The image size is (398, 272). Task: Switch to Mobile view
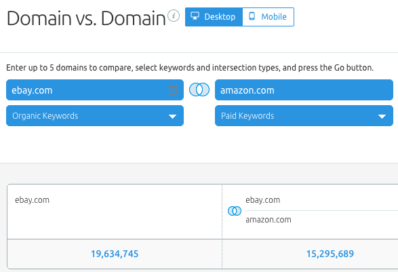tap(268, 17)
